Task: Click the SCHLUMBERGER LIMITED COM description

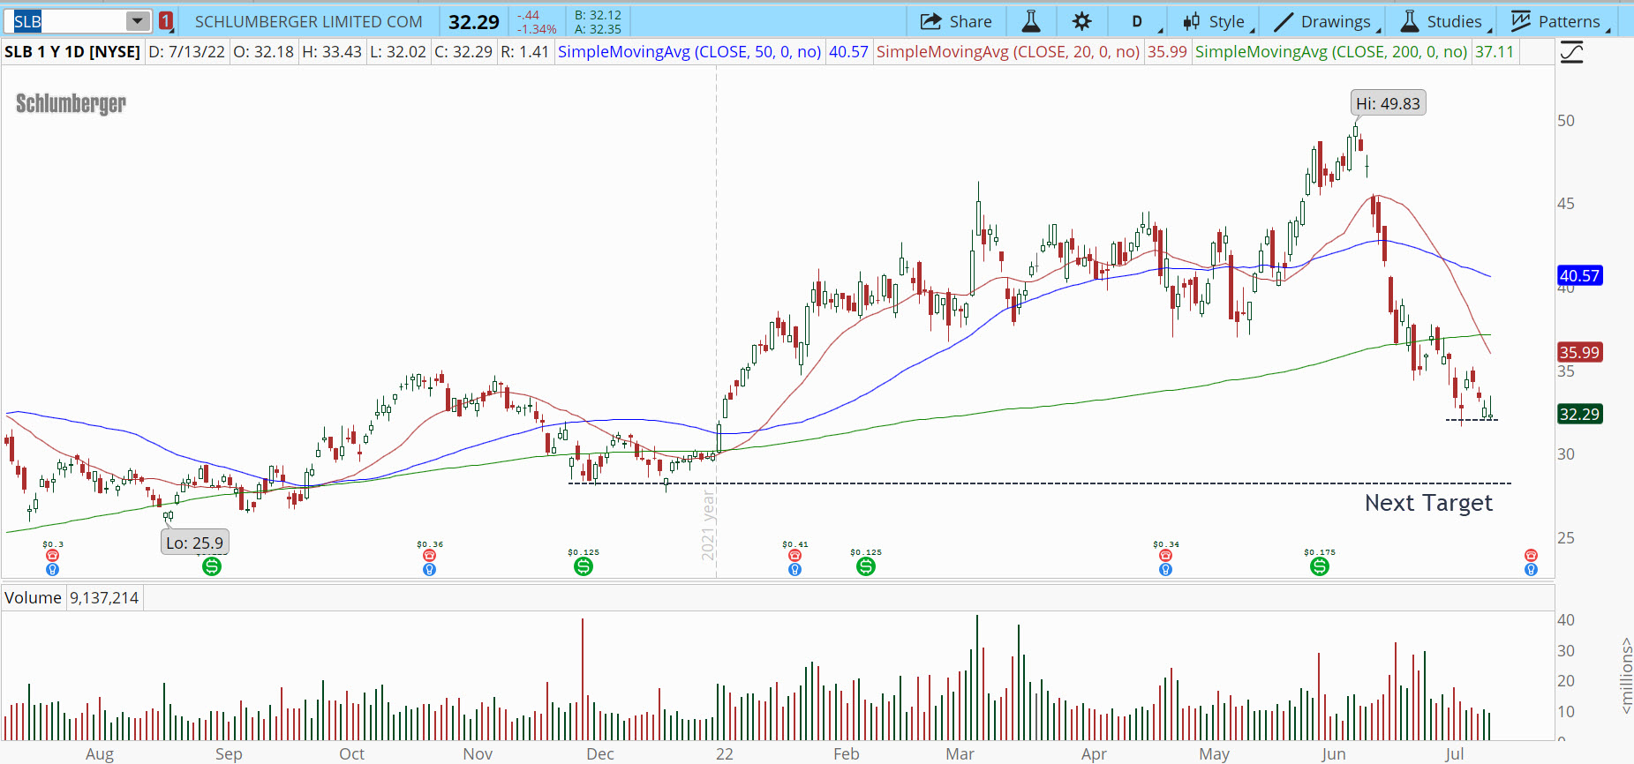Action: coord(309,22)
